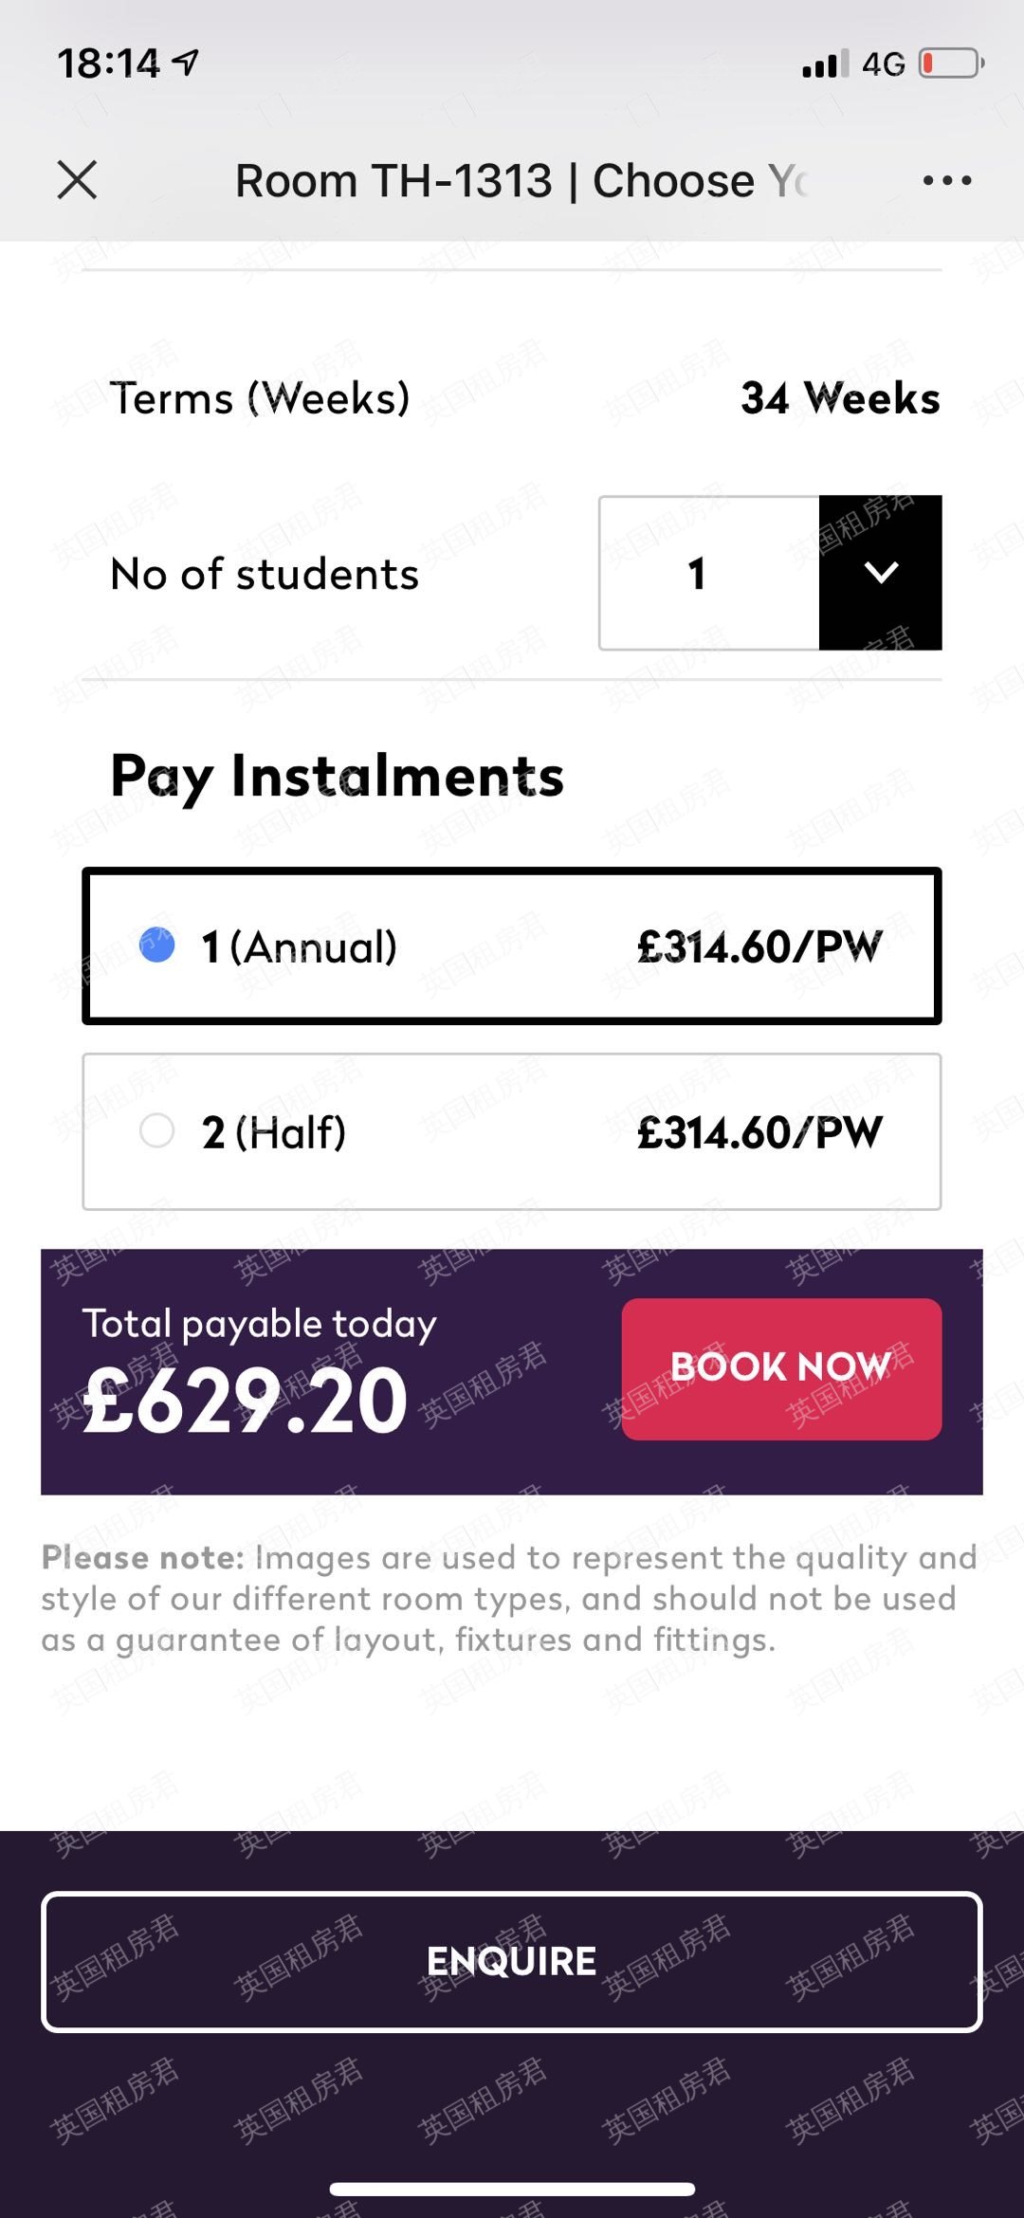Tap the location arrow beside the clock

coord(186,63)
